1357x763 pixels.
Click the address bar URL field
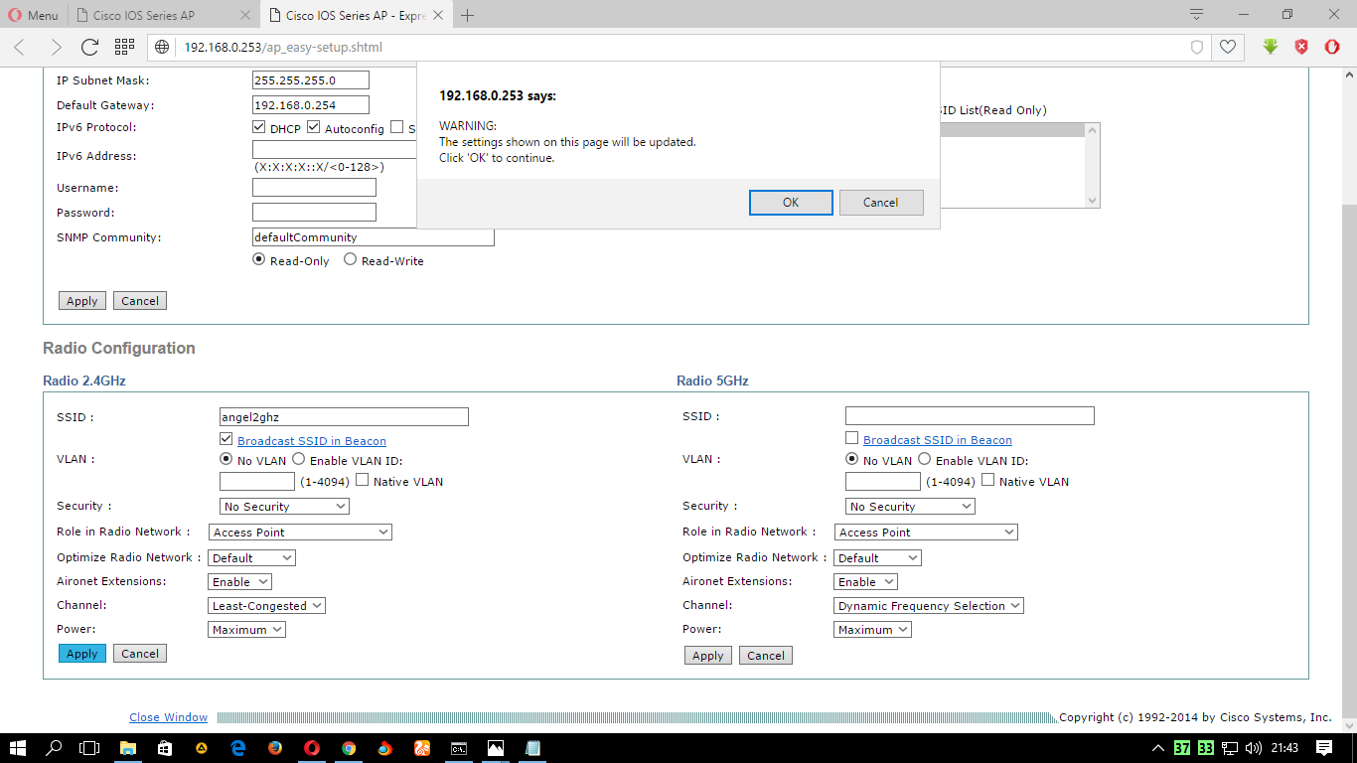click(680, 47)
